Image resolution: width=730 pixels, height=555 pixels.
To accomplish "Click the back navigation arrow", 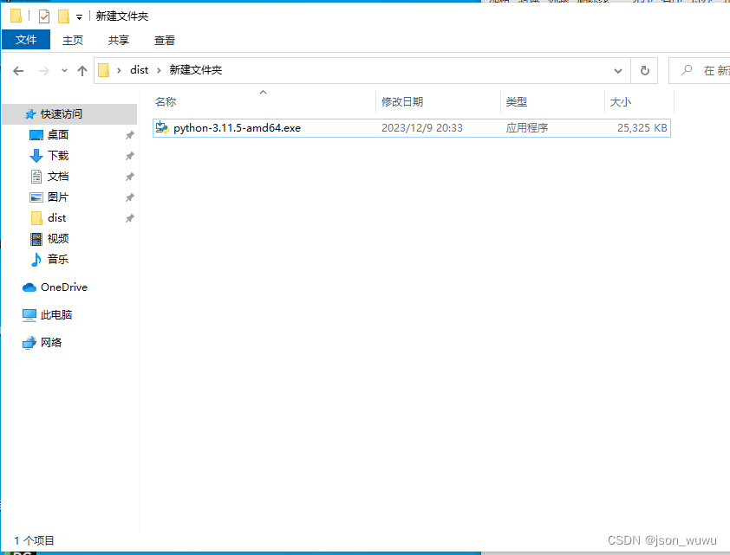I will [x=17, y=70].
